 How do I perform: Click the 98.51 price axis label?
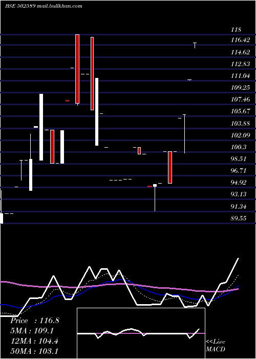[239, 158]
